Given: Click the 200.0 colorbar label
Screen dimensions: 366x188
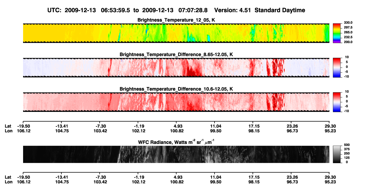Looking at the screenshot, I should pyautogui.click(x=349, y=42).
